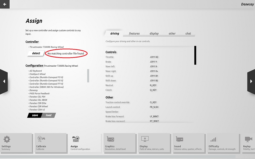Screen dimensions: 255x159
Task: Open the Graphics card icon
Action: pyautogui.click(x=110, y=139)
